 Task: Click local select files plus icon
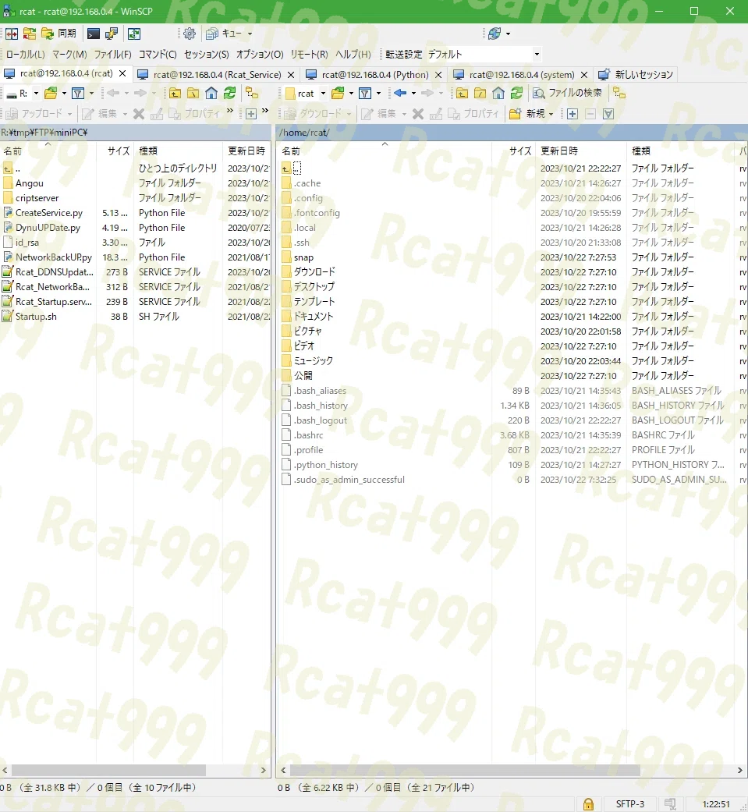[x=251, y=114]
